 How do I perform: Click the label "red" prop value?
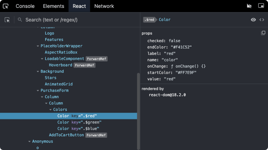point(169,53)
